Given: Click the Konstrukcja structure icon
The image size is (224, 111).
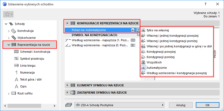Looking at the screenshot, I should click(13, 31).
